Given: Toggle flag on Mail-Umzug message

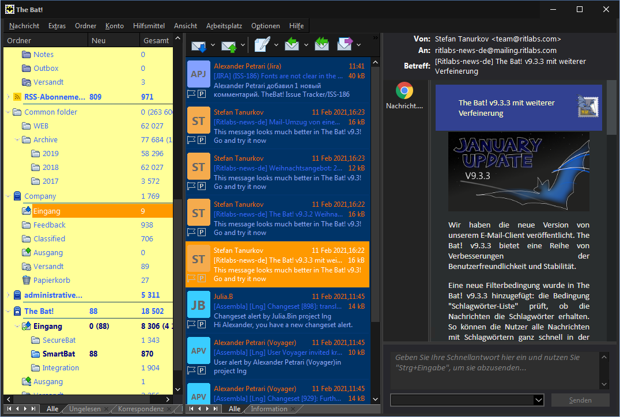Looking at the screenshot, I should (x=191, y=140).
